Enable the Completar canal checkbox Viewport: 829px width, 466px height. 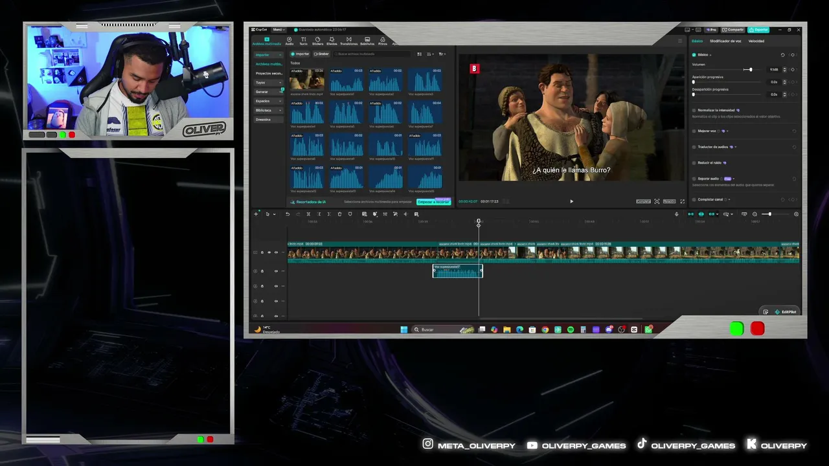(694, 199)
